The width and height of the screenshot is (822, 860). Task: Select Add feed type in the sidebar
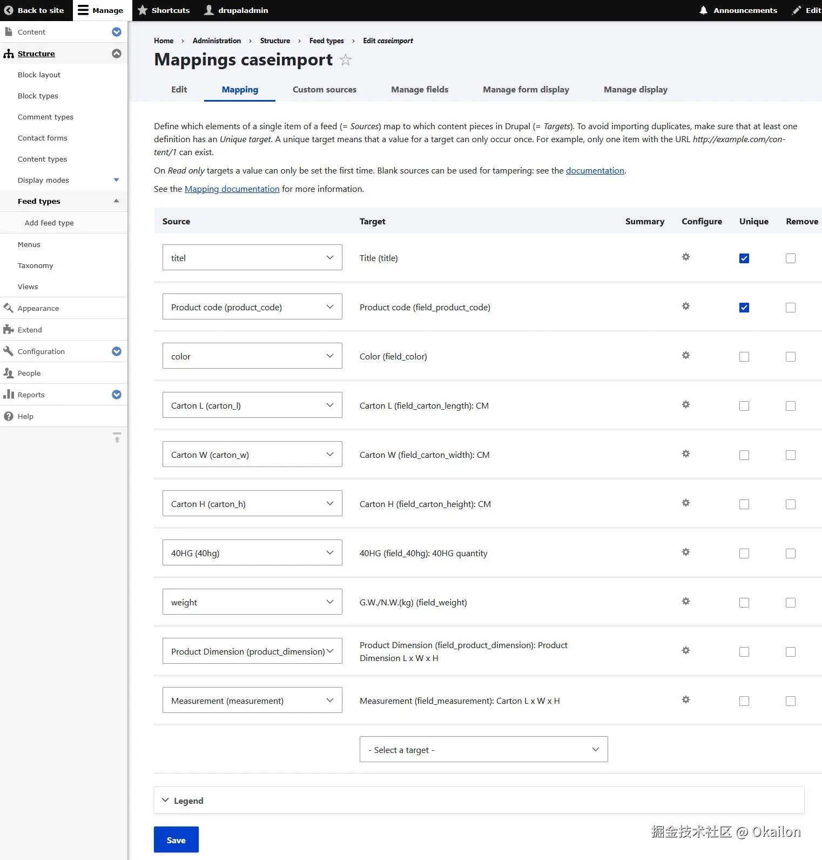coord(49,223)
